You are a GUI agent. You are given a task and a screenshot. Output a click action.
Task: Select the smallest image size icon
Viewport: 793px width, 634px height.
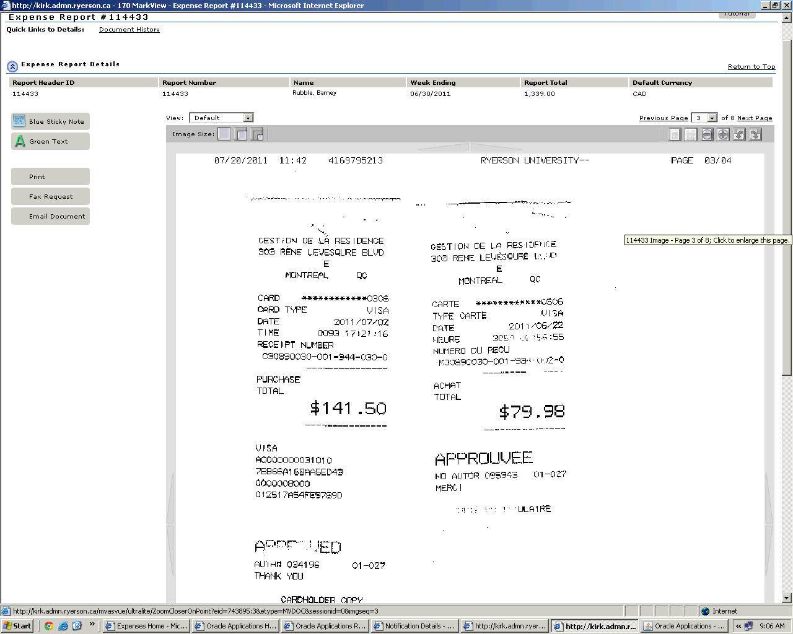[224, 134]
